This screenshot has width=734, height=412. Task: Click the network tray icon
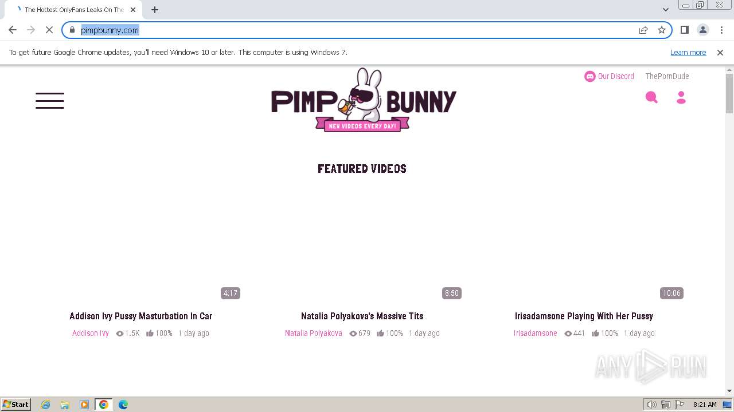[666, 405]
